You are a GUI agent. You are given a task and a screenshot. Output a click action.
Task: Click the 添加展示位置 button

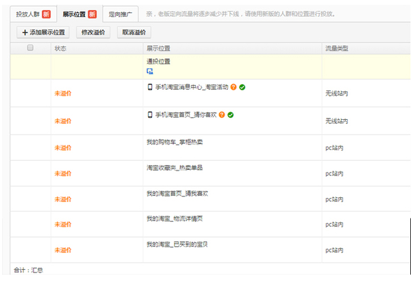43,32
